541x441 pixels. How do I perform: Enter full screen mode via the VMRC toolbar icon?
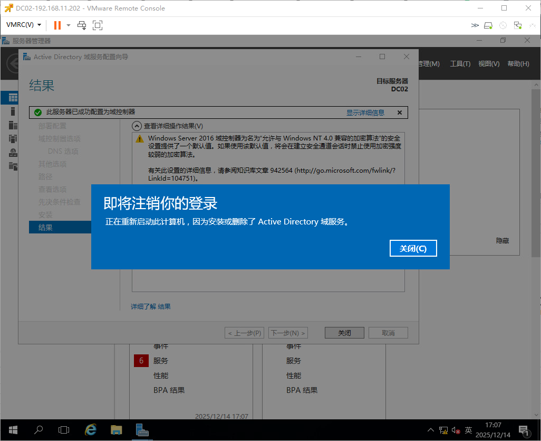click(x=98, y=25)
